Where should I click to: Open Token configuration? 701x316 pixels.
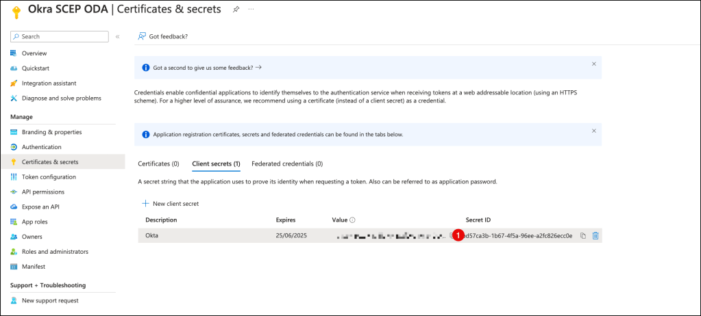click(49, 176)
